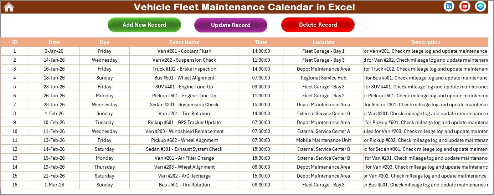This screenshot has width=494, height=195.
Task: Click the globe website icon
Action: 480,6
